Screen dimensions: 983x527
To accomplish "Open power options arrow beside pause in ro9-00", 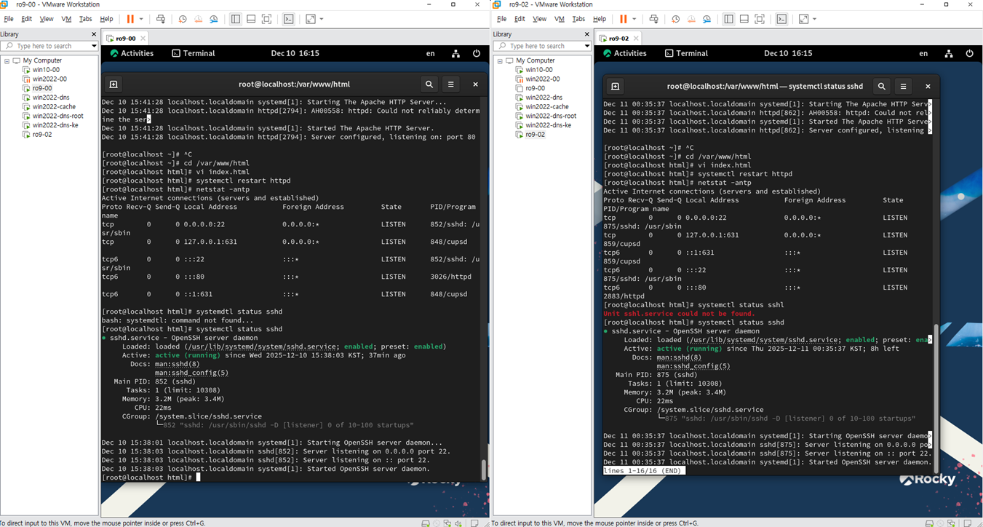I will pos(141,19).
